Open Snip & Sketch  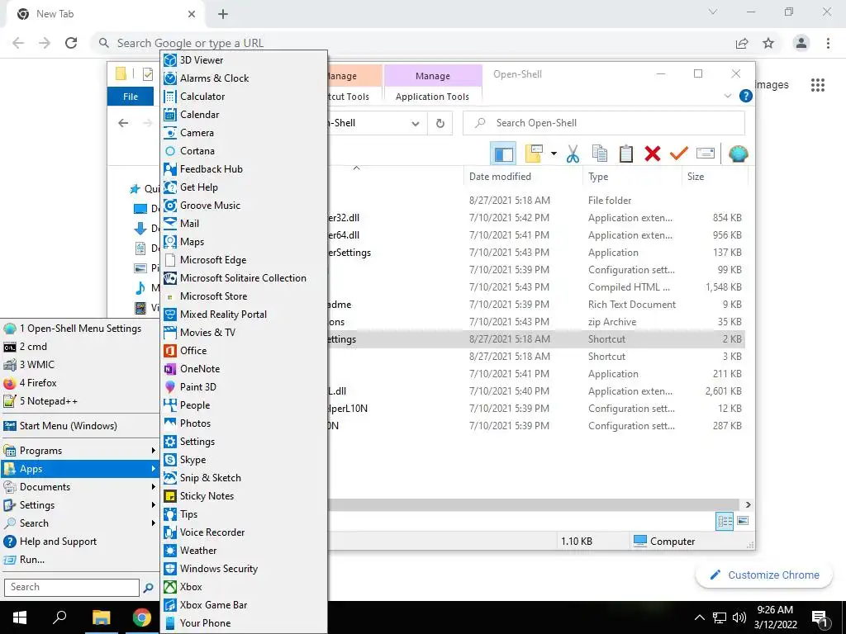pos(244,478)
